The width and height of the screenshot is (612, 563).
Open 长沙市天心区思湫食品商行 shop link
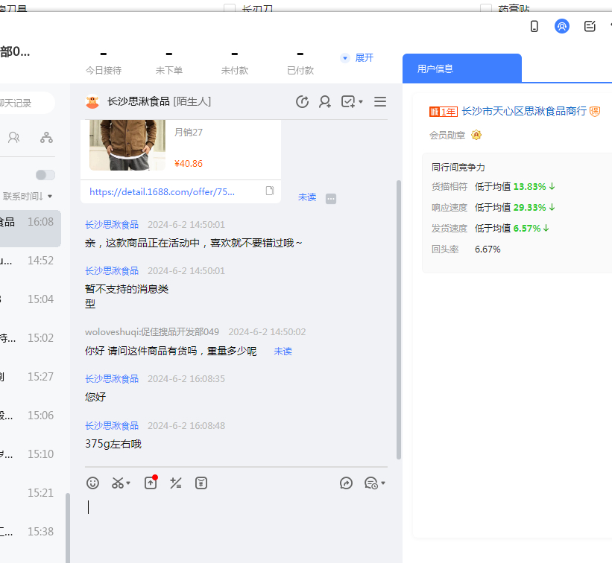pyautogui.click(x=523, y=111)
